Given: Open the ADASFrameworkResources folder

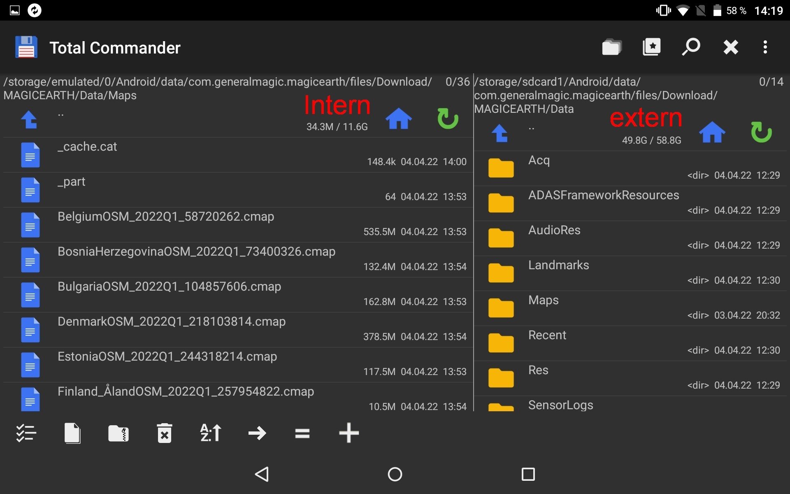Looking at the screenshot, I should coord(630,203).
